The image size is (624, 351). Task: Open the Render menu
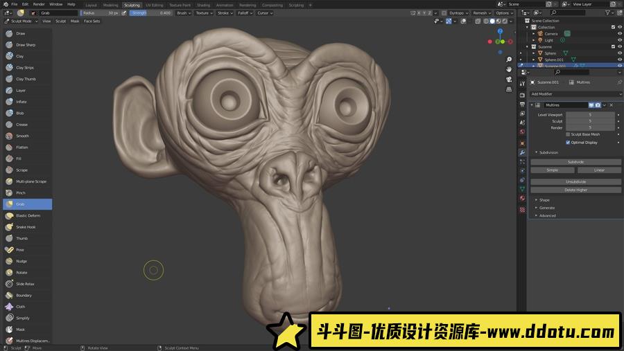[39, 4]
